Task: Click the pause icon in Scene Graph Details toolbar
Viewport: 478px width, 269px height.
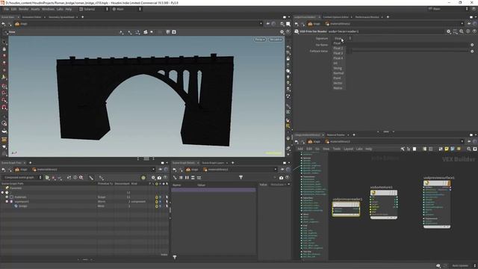Action: 187,178
